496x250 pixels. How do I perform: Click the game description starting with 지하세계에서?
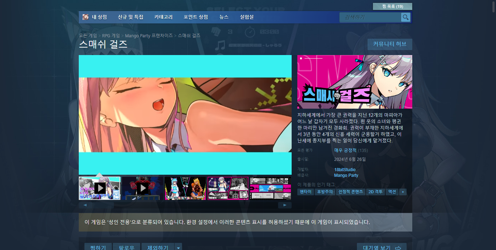[x=350, y=128]
